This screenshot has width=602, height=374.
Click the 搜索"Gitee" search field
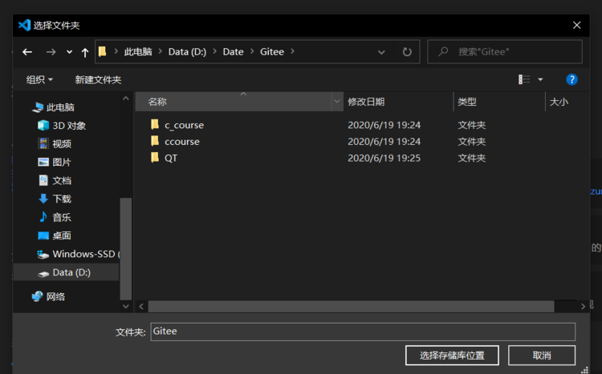click(x=505, y=52)
